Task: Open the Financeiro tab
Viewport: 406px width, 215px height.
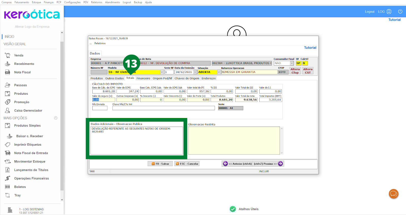Action: (143, 78)
